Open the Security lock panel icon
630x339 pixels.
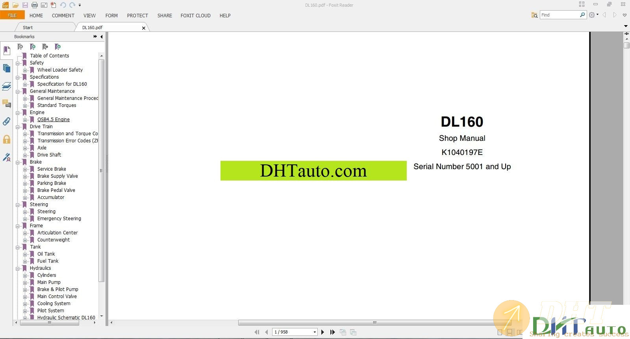pyautogui.click(x=6, y=139)
